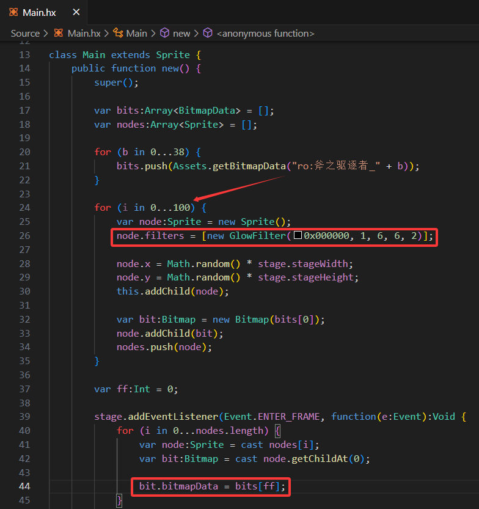Screen dimensions: 479x509
Task: Close the Main.hx editor tab
Action: 76,12
